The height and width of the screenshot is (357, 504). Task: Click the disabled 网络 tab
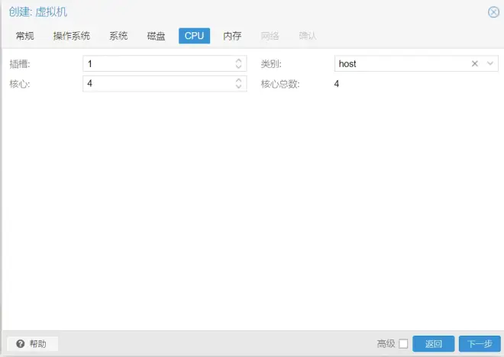270,36
